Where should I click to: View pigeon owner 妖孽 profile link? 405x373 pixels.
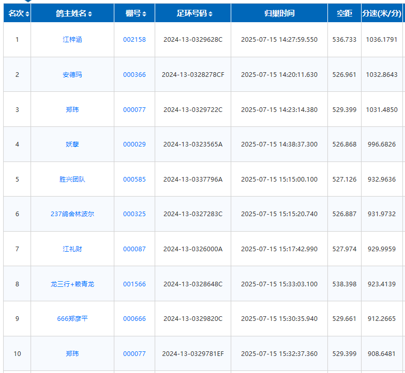[x=72, y=144]
